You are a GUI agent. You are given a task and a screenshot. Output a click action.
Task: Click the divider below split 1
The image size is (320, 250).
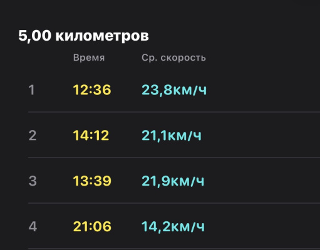coord(174,112)
